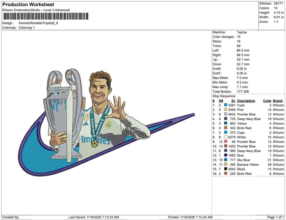Click the 'Stop Sequence:' label

[x=224, y=96]
